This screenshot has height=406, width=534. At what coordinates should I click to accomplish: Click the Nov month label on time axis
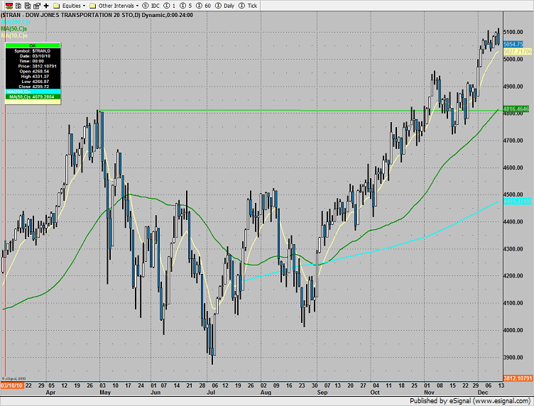(x=429, y=393)
